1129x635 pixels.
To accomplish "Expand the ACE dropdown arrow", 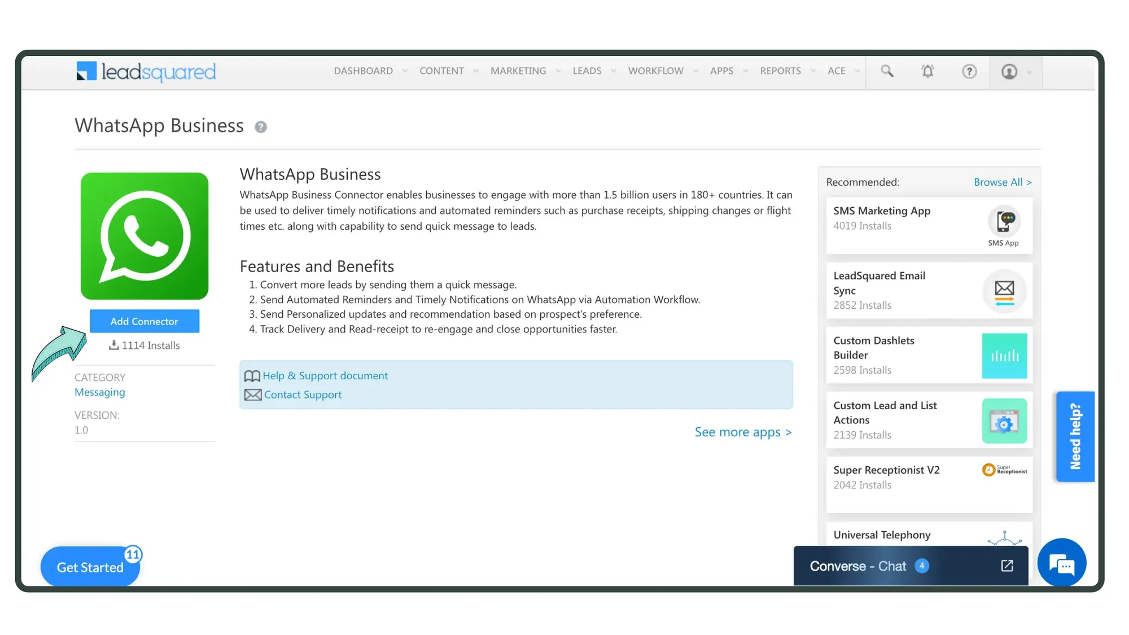I will pyautogui.click(x=857, y=71).
